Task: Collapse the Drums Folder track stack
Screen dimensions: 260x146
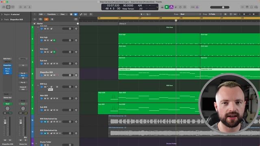Action: click(x=36, y=143)
